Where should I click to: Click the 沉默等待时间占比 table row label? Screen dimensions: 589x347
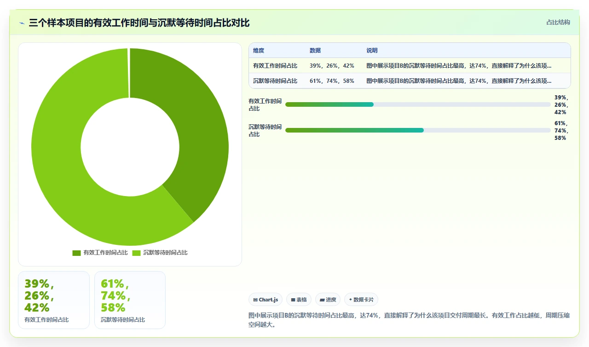coord(275,81)
